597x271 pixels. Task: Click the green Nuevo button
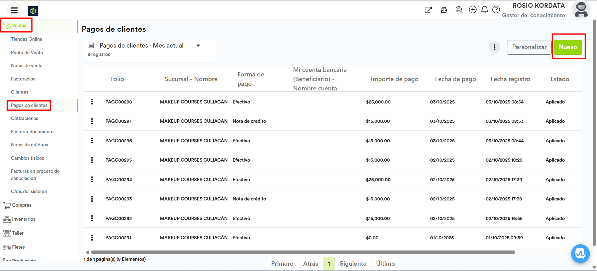567,47
